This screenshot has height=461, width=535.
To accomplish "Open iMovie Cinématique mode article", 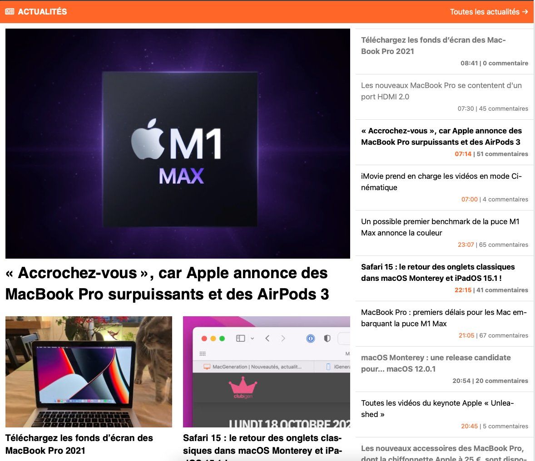I will (x=441, y=181).
